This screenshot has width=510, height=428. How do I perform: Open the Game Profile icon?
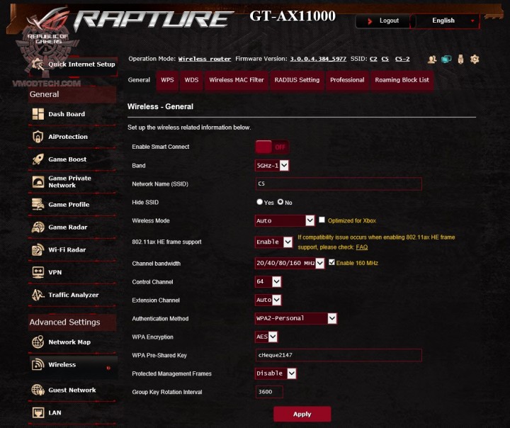point(38,204)
